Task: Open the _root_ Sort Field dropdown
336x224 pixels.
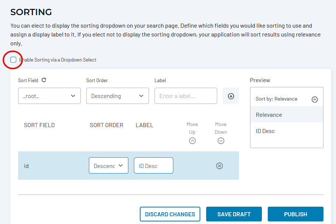Action: 49,96
